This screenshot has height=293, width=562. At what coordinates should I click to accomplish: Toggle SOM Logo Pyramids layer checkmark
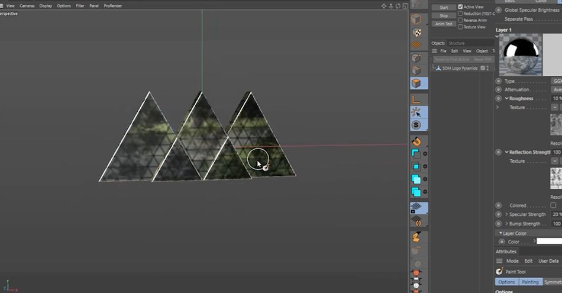(x=482, y=68)
